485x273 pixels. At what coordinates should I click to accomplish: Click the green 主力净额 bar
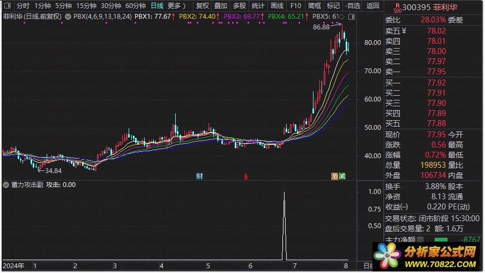coord(441,240)
